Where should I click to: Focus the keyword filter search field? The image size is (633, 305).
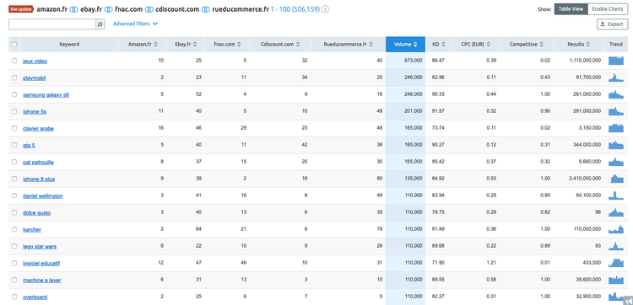[52, 24]
